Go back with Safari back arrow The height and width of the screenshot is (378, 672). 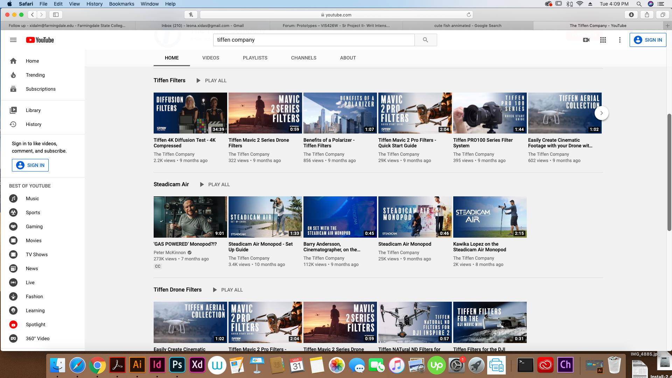tap(32, 15)
